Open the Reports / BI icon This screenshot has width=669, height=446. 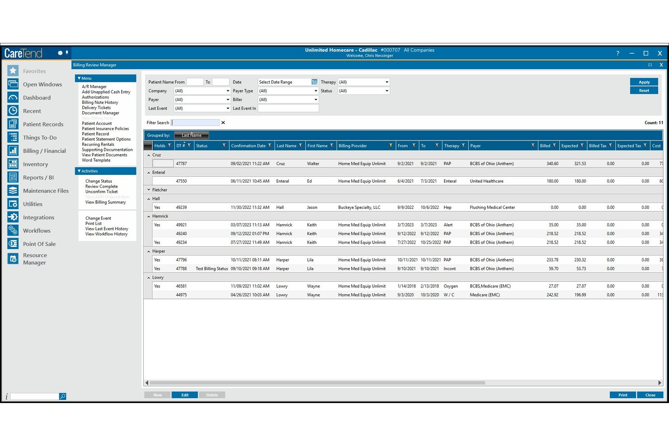pyautogui.click(x=13, y=177)
